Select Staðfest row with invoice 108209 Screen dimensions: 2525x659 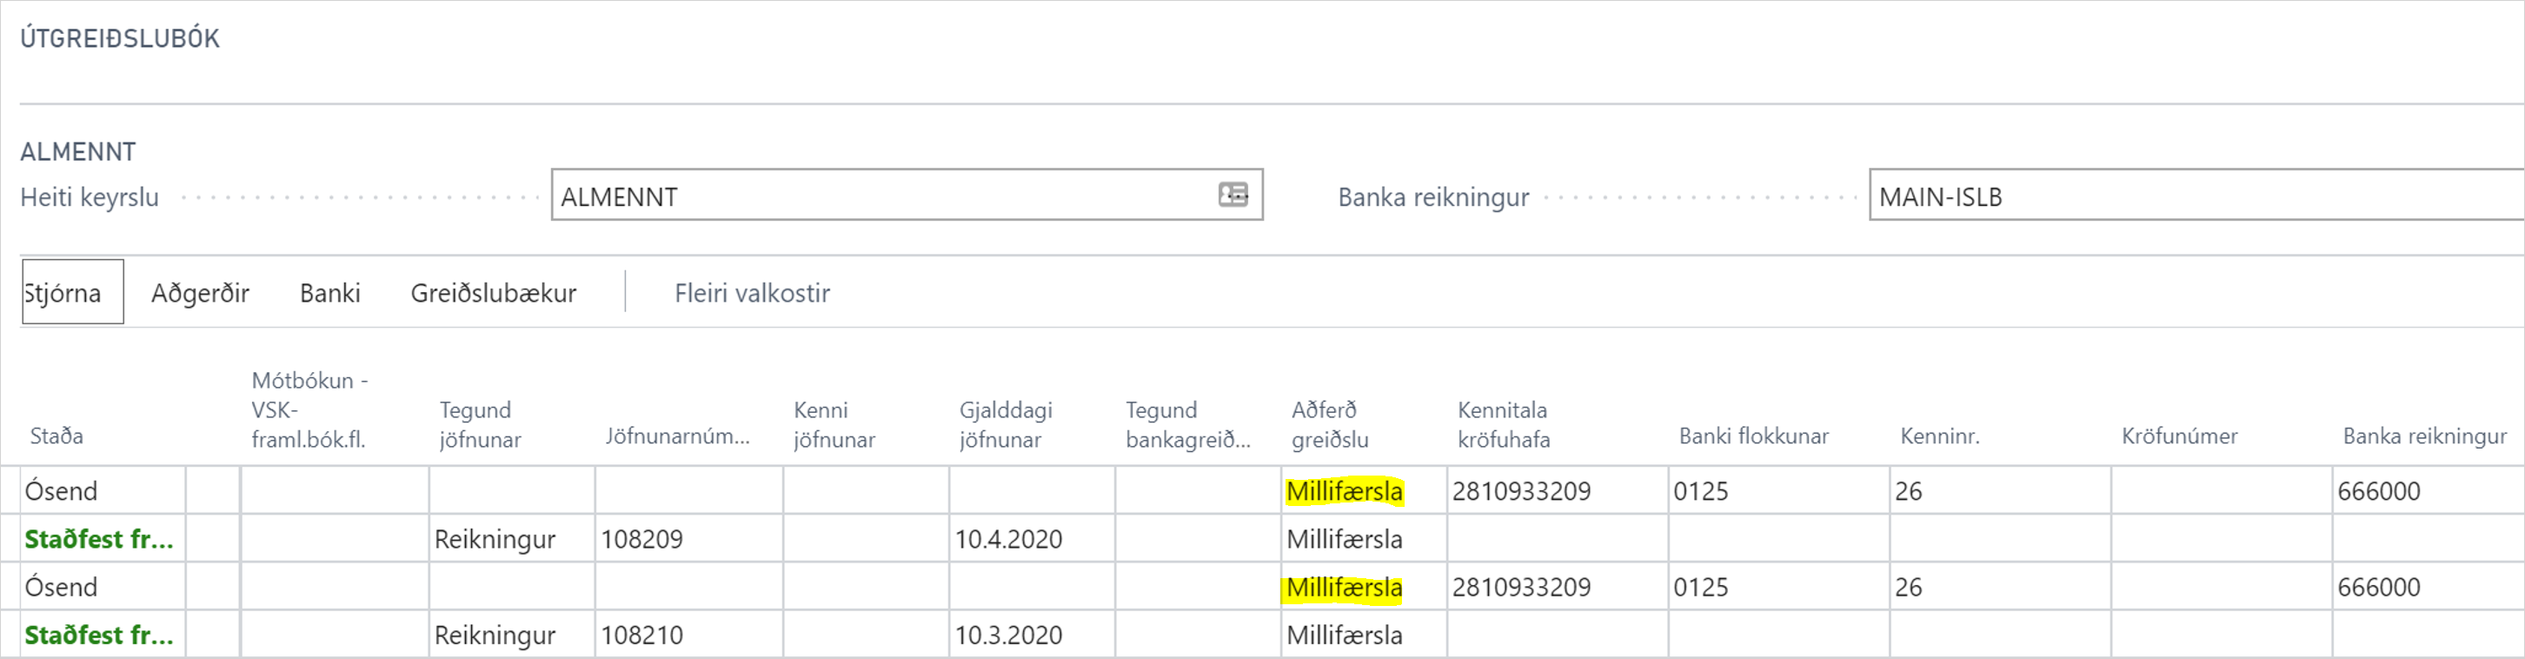(98, 539)
